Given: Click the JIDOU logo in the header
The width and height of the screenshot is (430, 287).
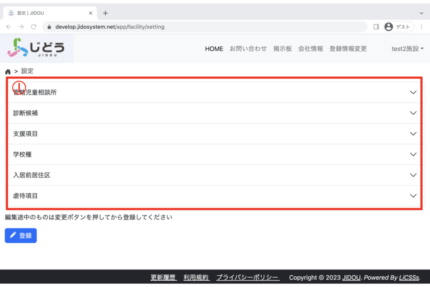Looking at the screenshot, I should (x=36, y=48).
